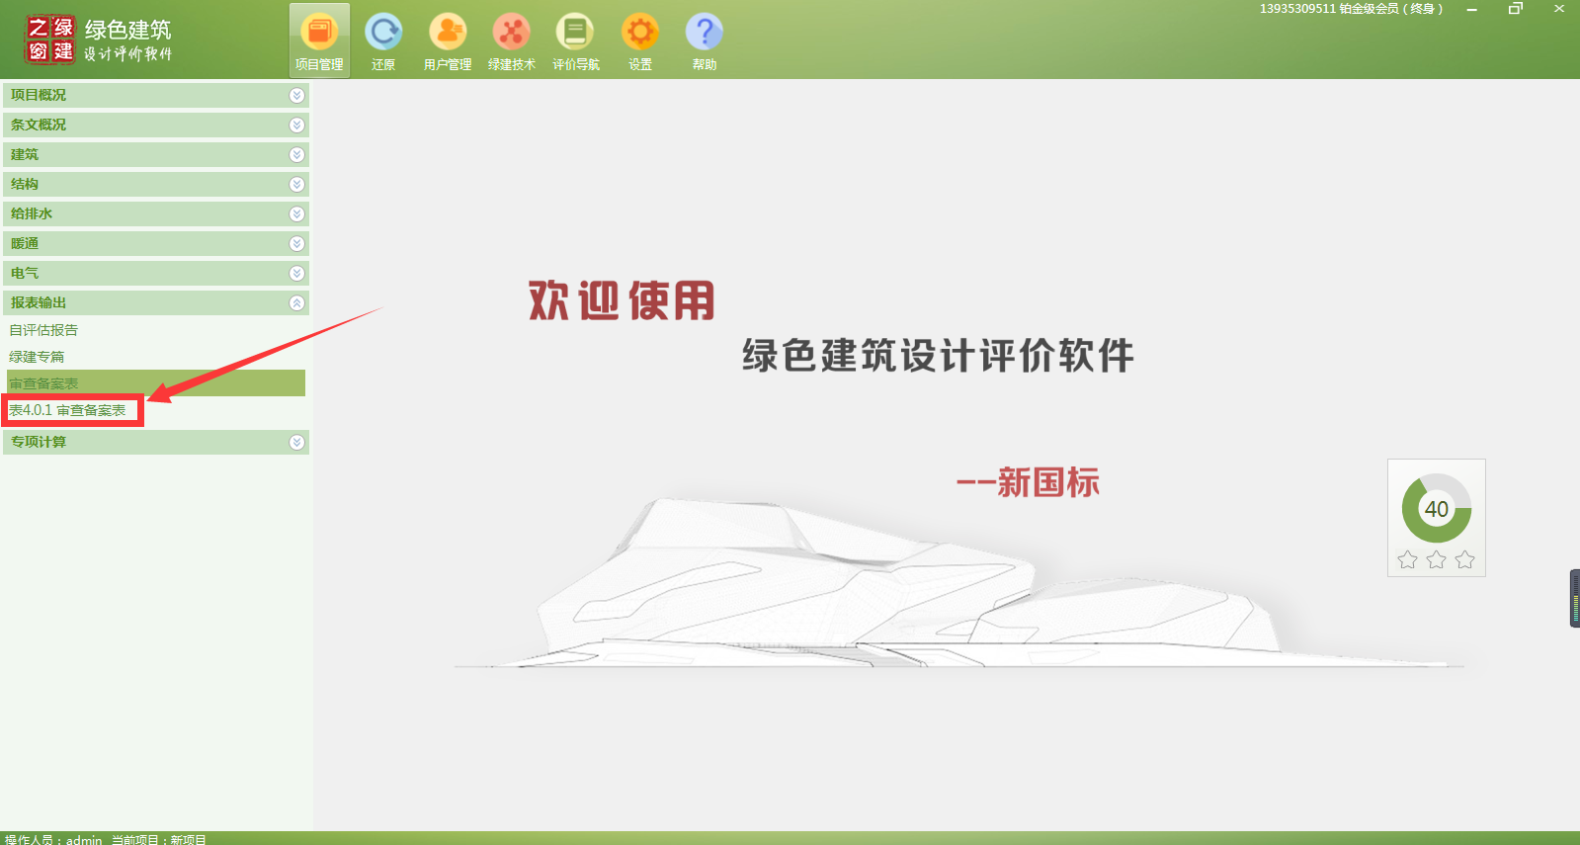Open 自评估报告 report link
The image size is (1580, 845).
(x=43, y=330)
